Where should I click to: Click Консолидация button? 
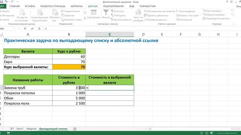(186, 11)
